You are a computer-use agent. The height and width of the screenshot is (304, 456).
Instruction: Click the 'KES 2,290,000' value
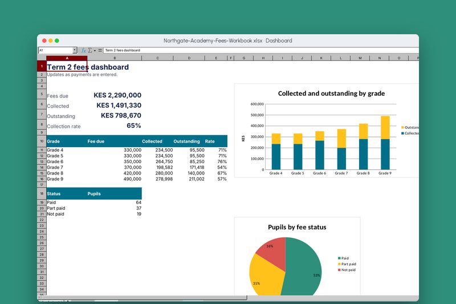[x=117, y=95]
